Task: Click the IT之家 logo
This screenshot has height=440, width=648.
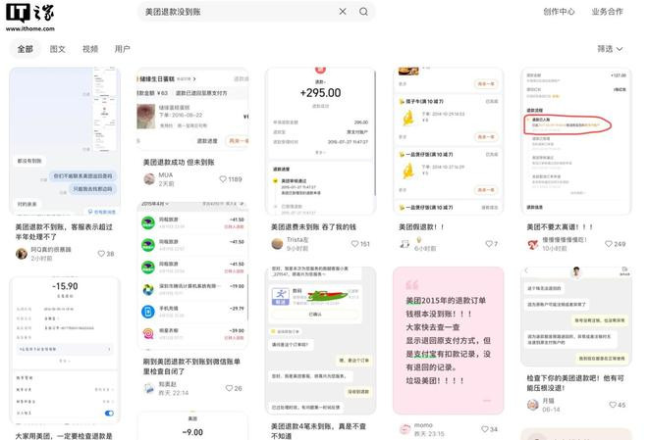Action: tap(30, 17)
